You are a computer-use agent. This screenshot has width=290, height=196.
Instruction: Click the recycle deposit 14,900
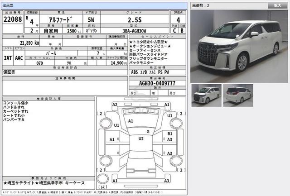117,63
